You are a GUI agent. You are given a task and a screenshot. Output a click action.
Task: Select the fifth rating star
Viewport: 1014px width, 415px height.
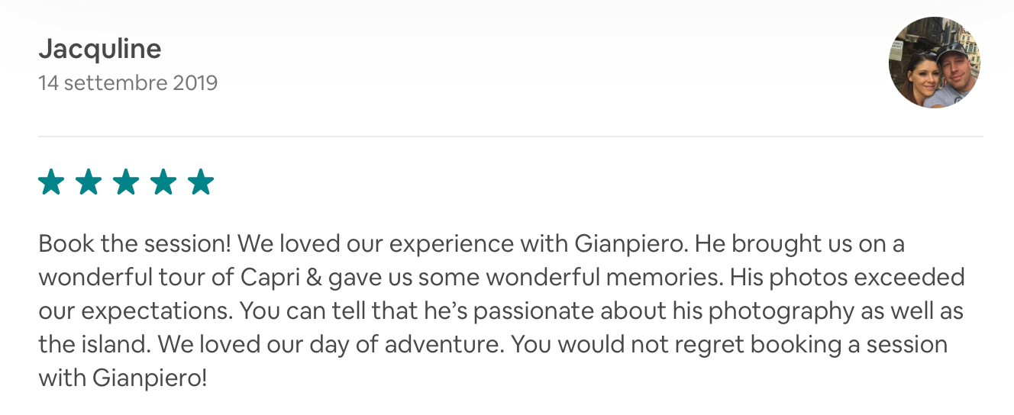201,182
